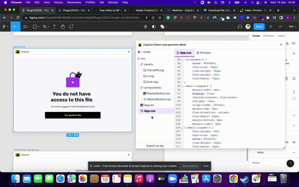Click the user avatar in Figma toolbar

click(248, 27)
